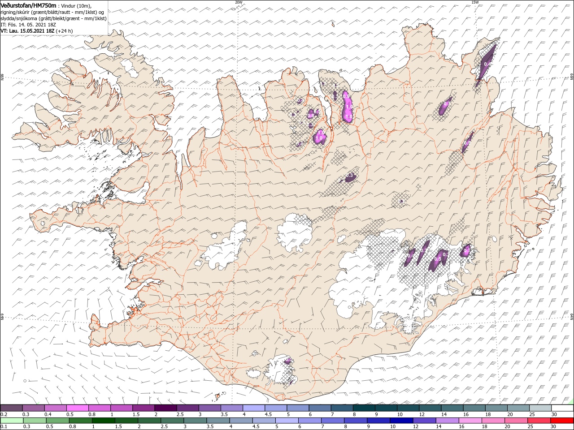Select the darkest green 1 rain legend swatch
Image resolution: width=574 pixels, height=430 pixels.
click(103, 421)
